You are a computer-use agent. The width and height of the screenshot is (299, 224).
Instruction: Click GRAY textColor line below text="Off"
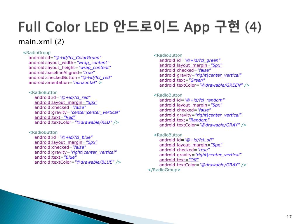coord(203,165)
